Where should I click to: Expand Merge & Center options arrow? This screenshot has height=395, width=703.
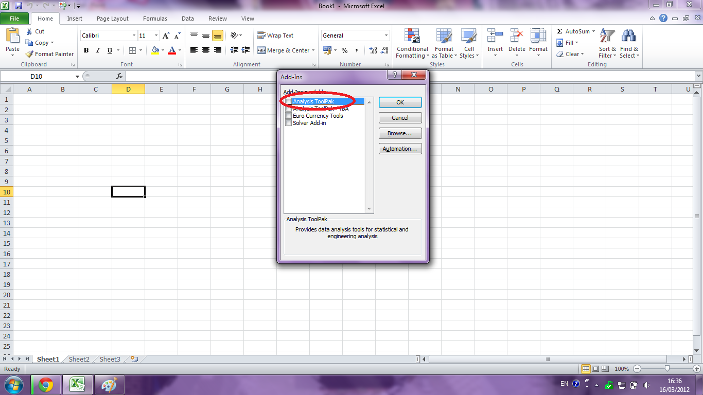coord(314,50)
